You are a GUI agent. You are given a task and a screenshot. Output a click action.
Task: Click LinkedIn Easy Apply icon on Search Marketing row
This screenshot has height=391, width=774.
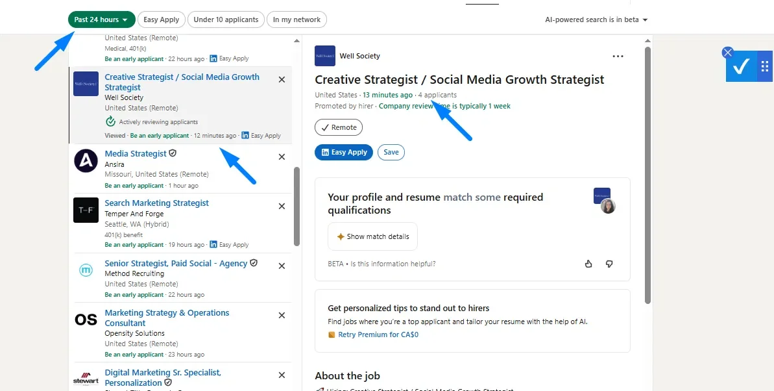(213, 245)
